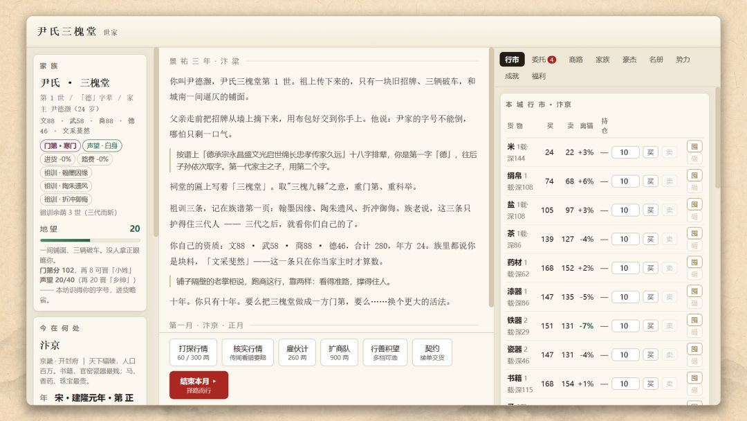Open the 契约 contracts button
This screenshot has width=747, height=421.
(x=432, y=352)
